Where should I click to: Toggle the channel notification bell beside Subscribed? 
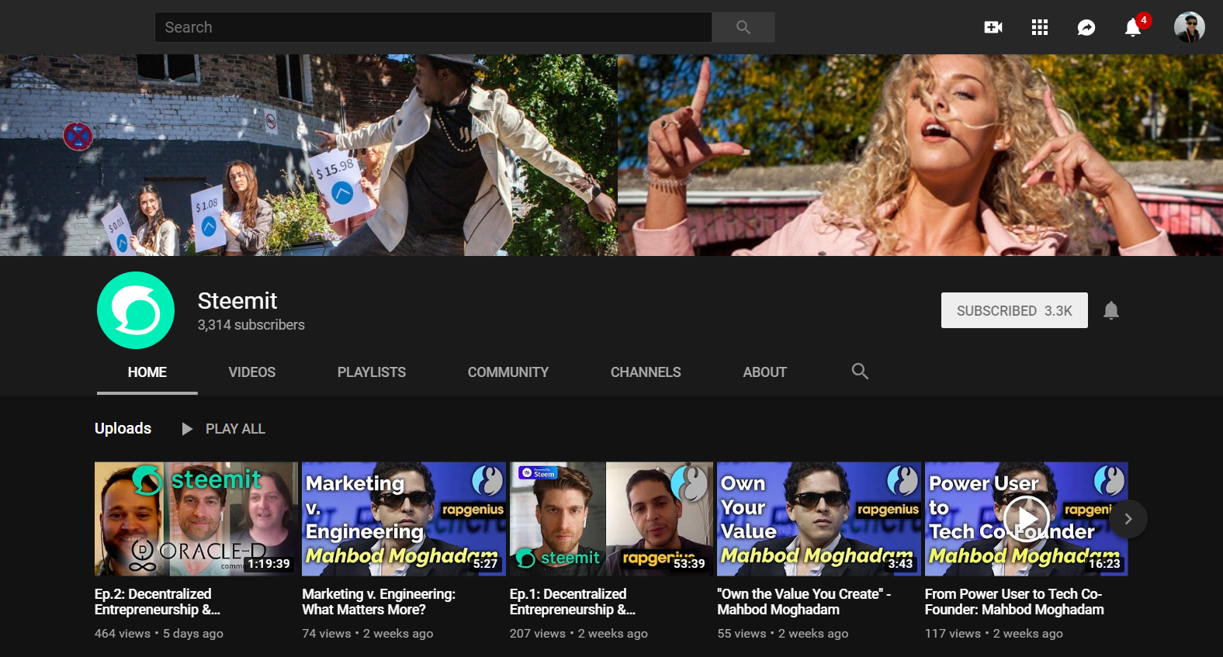point(1111,310)
